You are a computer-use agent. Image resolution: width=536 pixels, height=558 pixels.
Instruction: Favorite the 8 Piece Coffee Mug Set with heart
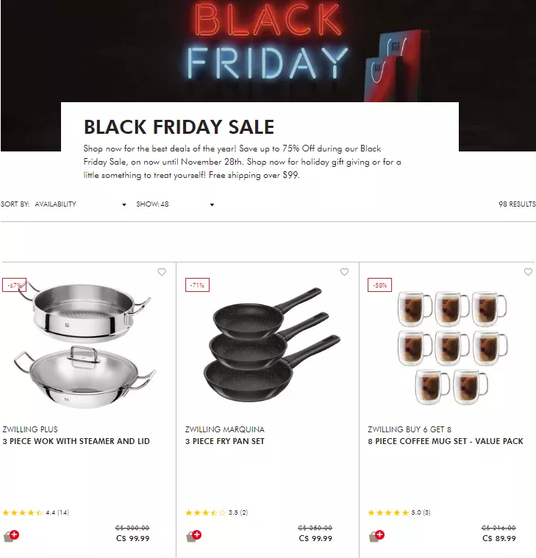(528, 272)
